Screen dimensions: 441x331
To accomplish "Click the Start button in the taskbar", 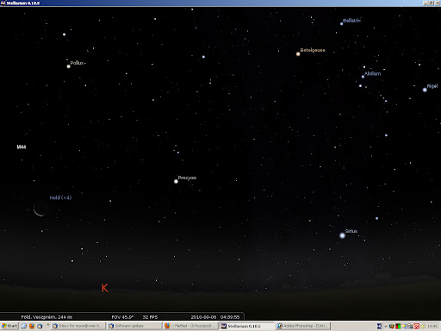I will point(9,326).
